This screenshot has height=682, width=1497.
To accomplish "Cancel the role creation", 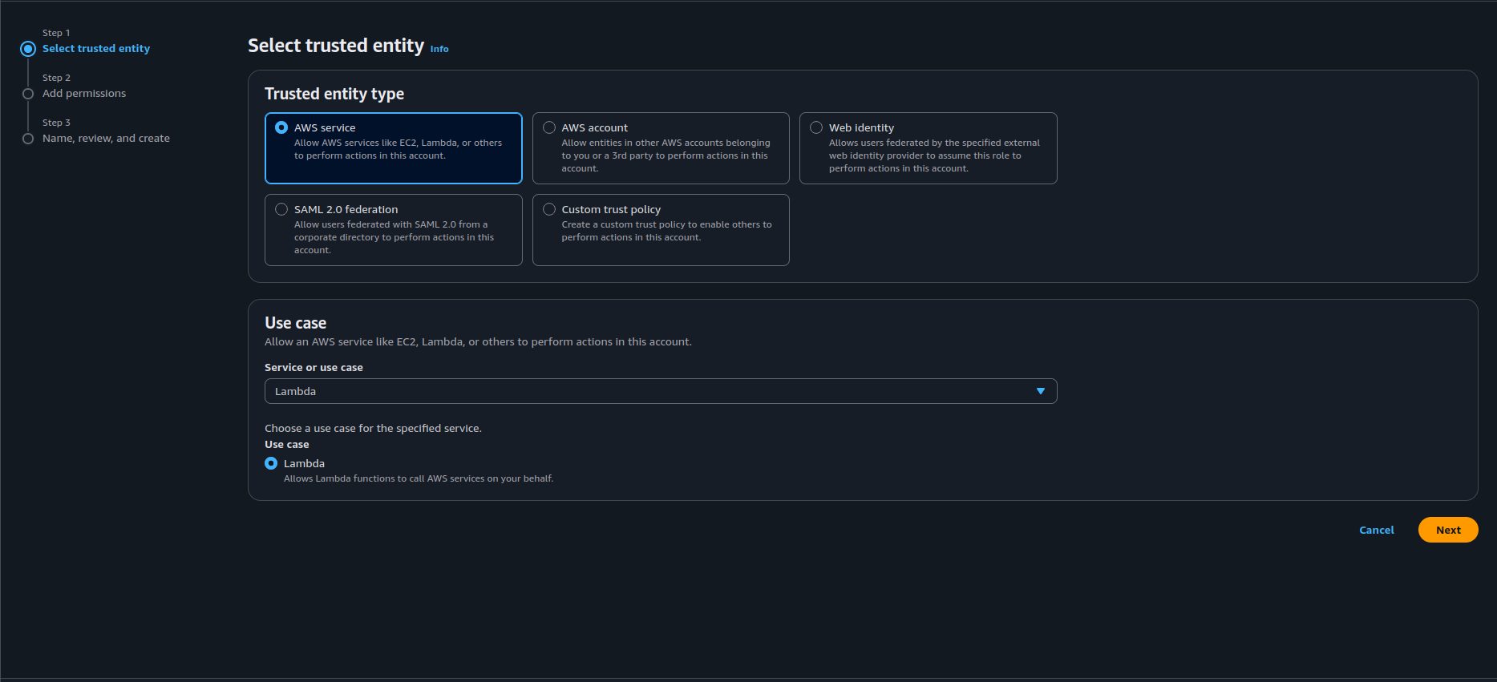I will point(1376,530).
